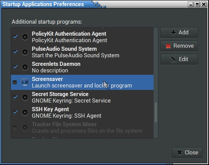Remove the selected startup program
The image size is (209, 165).
pos(179,46)
